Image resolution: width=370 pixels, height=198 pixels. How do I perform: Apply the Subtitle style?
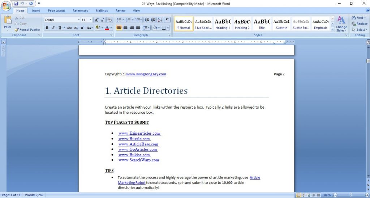pyautogui.click(x=281, y=24)
